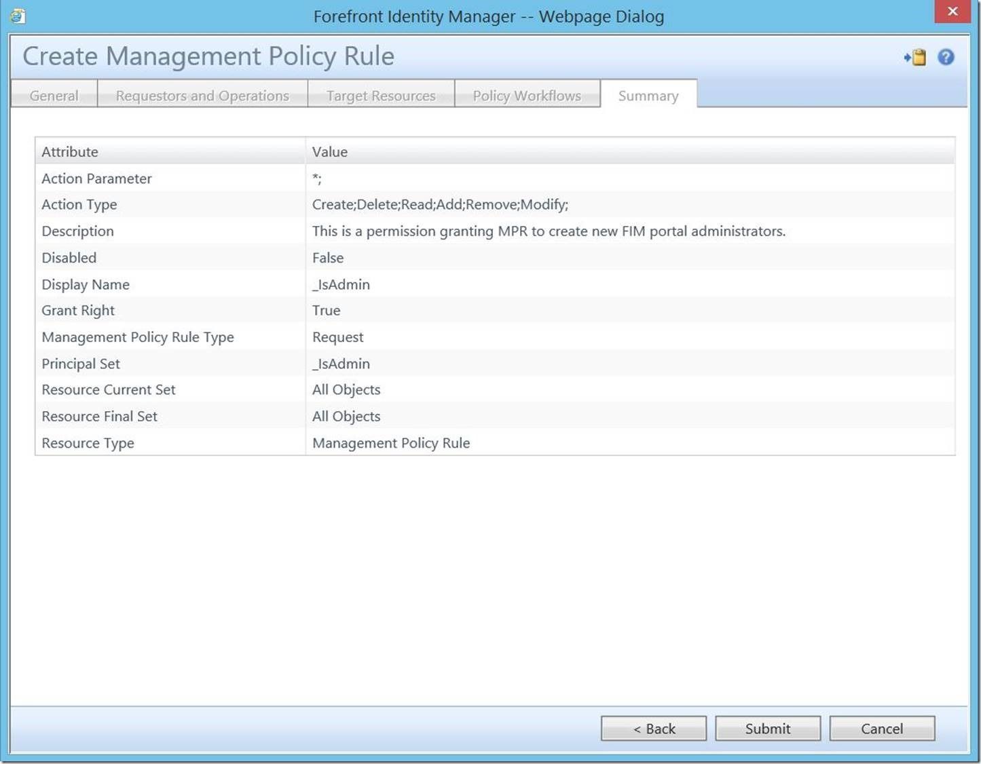The width and height of the screenshot is (981, 764).
Task: Select the Action Type attribute label
Action: tap(79, 205)
